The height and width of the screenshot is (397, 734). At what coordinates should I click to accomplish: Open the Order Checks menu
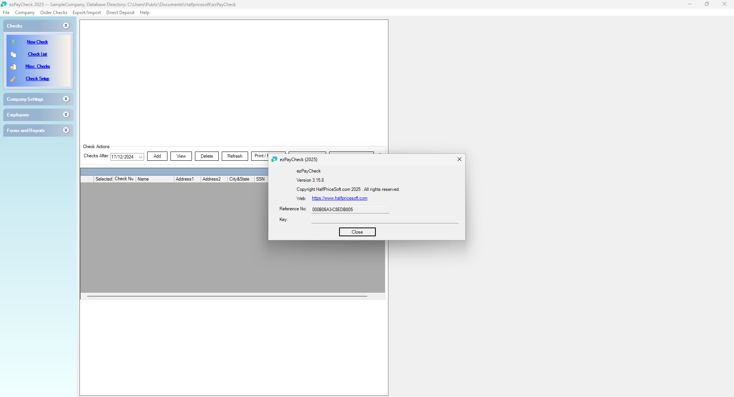54,13
